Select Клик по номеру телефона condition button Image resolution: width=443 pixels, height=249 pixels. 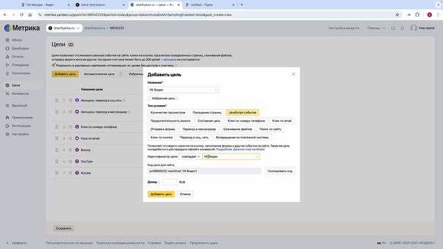(246, 121)
